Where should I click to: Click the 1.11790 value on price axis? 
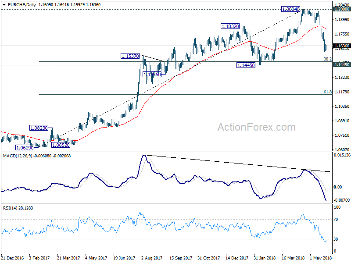342,92
